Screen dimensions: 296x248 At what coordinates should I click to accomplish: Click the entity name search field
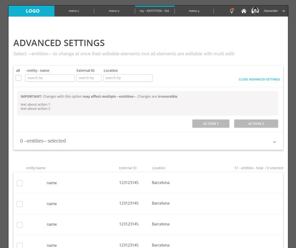tap(50, 77)
